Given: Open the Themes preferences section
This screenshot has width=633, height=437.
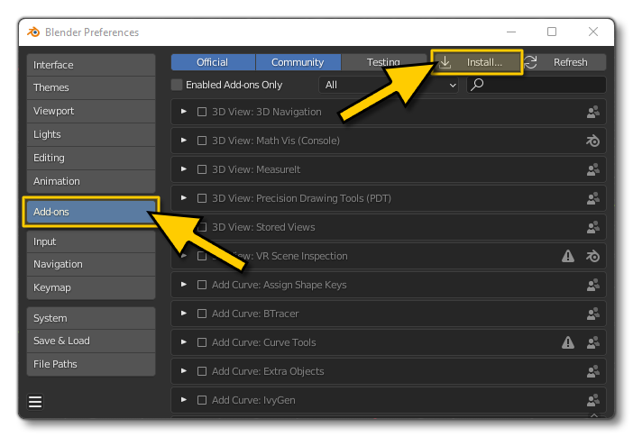Looking at the screenshot, I should tap(91, 87).
